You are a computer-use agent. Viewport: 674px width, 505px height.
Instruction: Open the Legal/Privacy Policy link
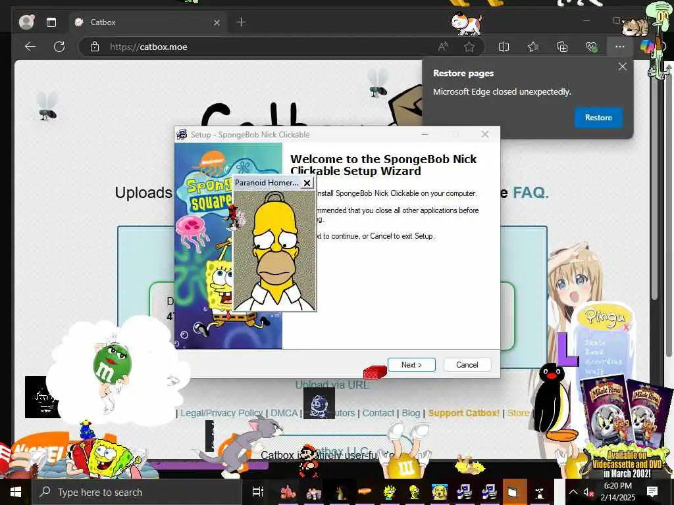[x=221, y=413]
